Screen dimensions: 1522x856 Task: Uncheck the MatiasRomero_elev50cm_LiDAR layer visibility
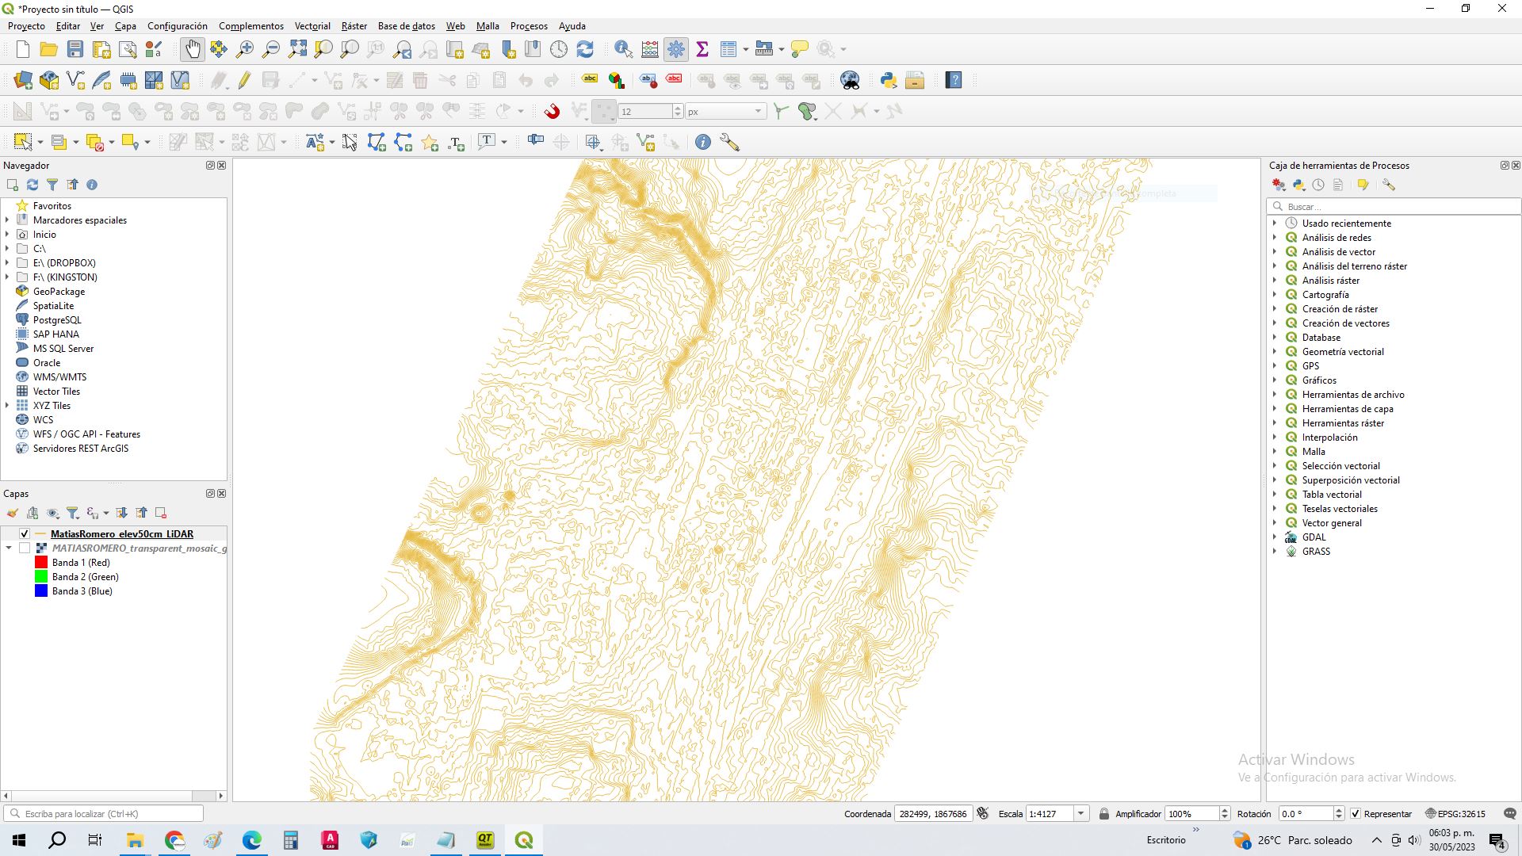25,534
